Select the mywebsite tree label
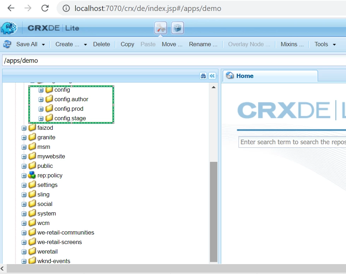346x274 pixels. click(51, 156)
